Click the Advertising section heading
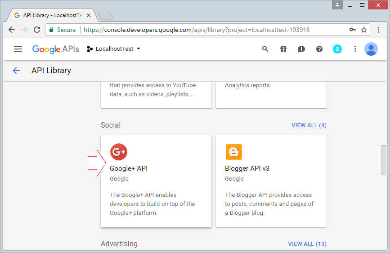This screenshot has height=253, width=390. click(119, 244)
